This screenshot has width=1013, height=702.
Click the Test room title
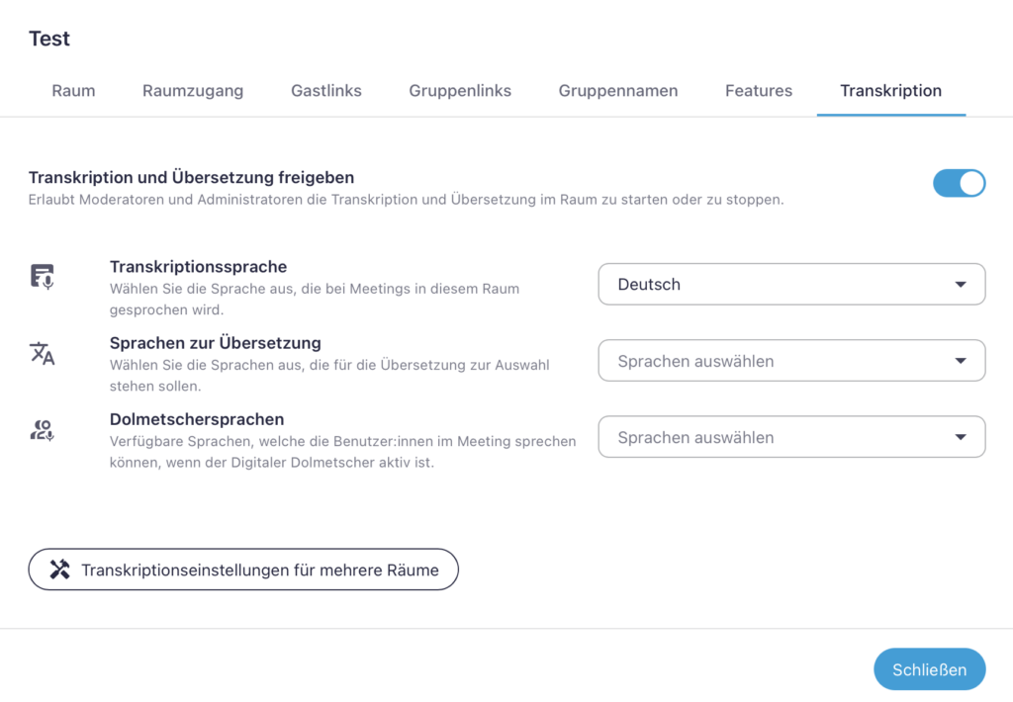tap(48, 39)
